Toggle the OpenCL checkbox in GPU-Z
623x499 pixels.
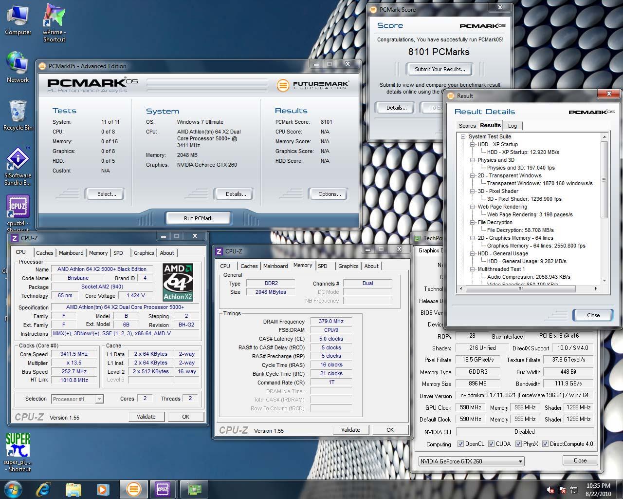tap(461, 444)
